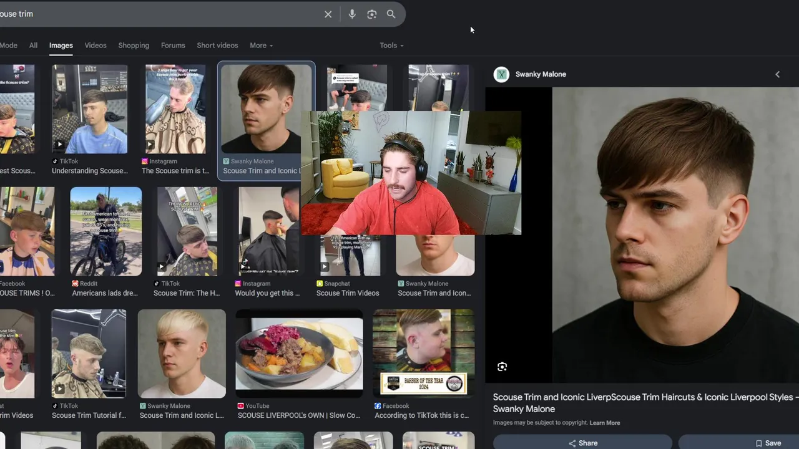Screen dimensions: 799x449
Task: Start voice search with the microphone icon
Action: click(352, 14)
